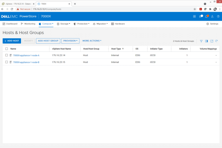Click the export table icon
The width and height of the screenshot is (222, 148).
[x=212, y=41]
